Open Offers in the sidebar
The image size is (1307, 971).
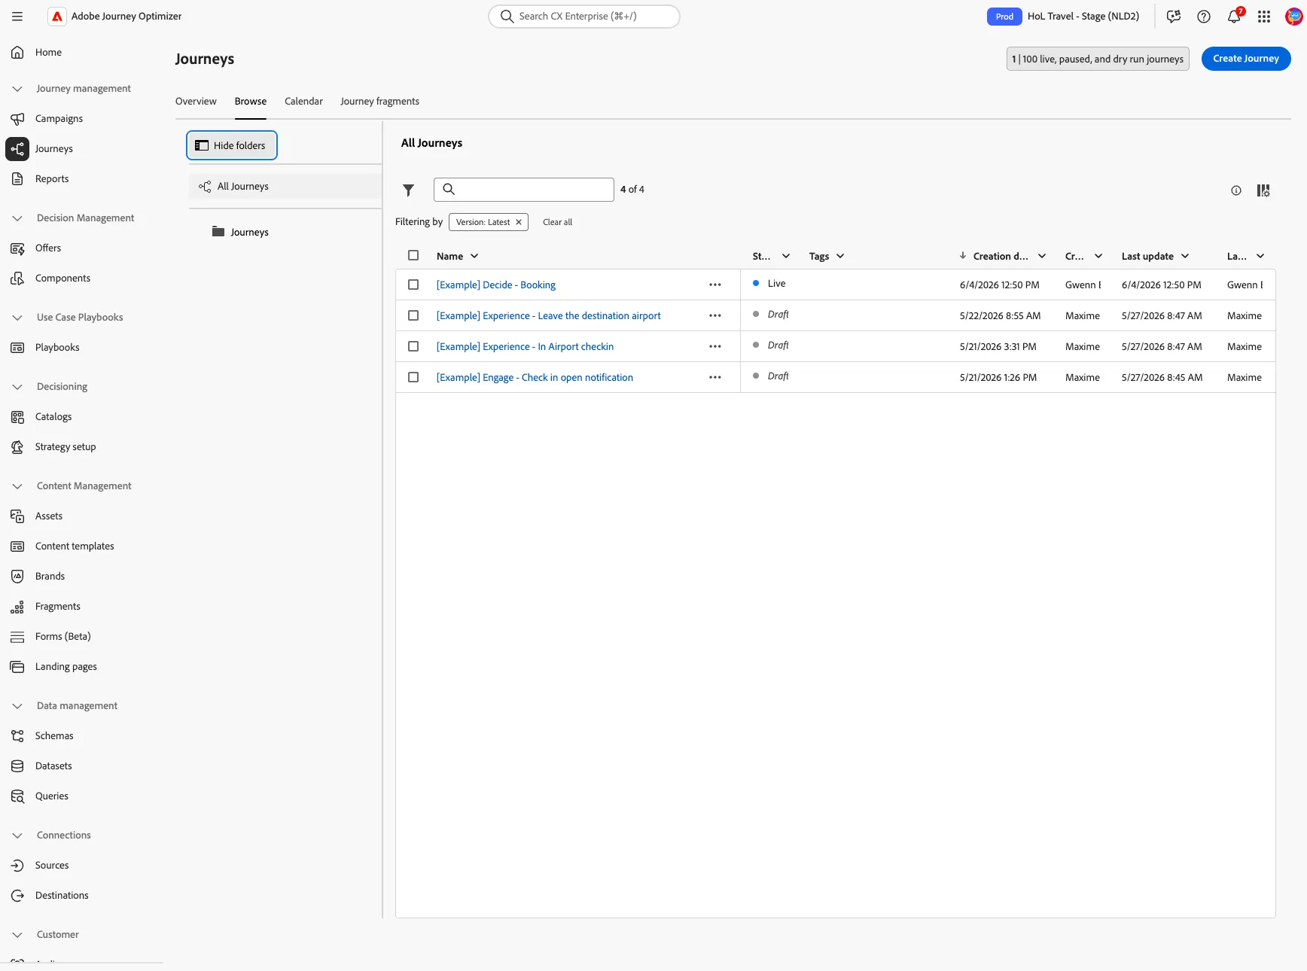[48, 248]
